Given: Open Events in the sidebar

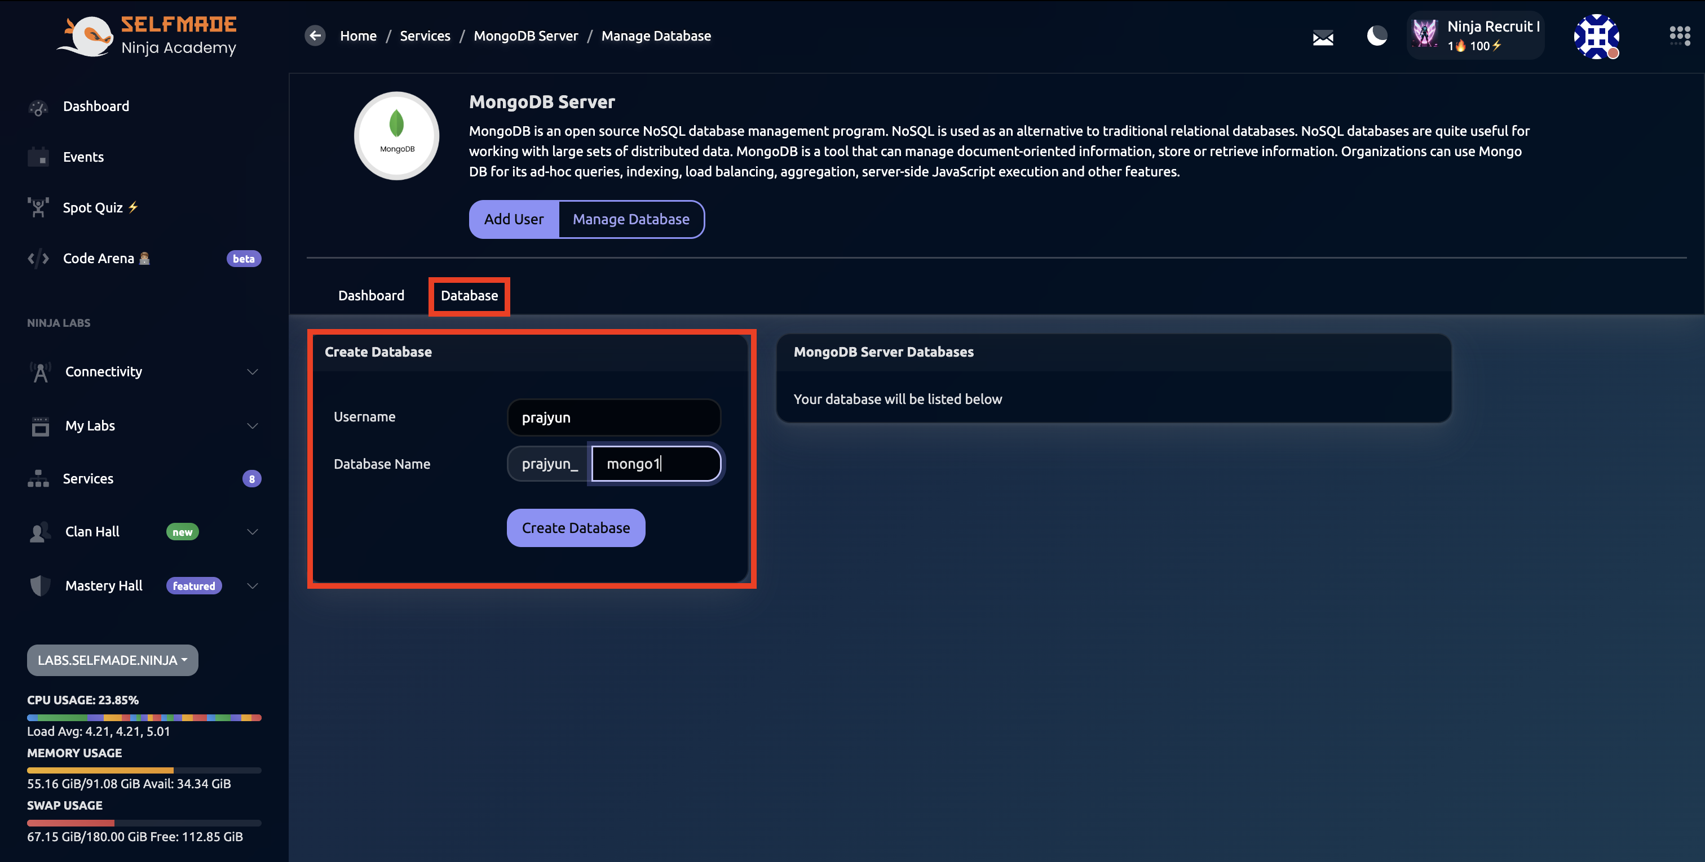Looking at the screenshot, I should (83, 157).
